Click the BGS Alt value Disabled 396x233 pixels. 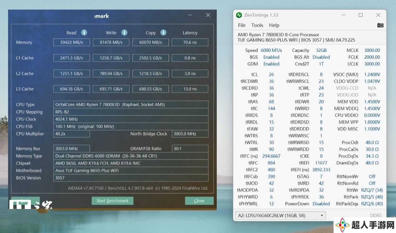[321, 57]
